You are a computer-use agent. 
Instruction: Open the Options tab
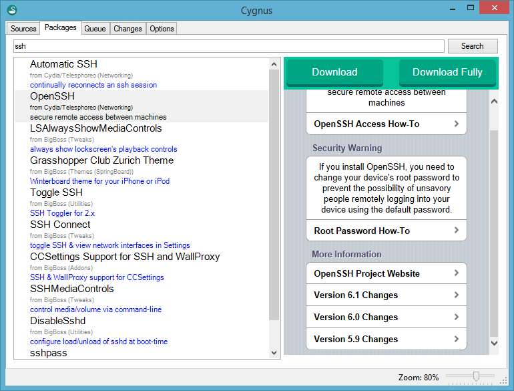[x=162, y=29]
